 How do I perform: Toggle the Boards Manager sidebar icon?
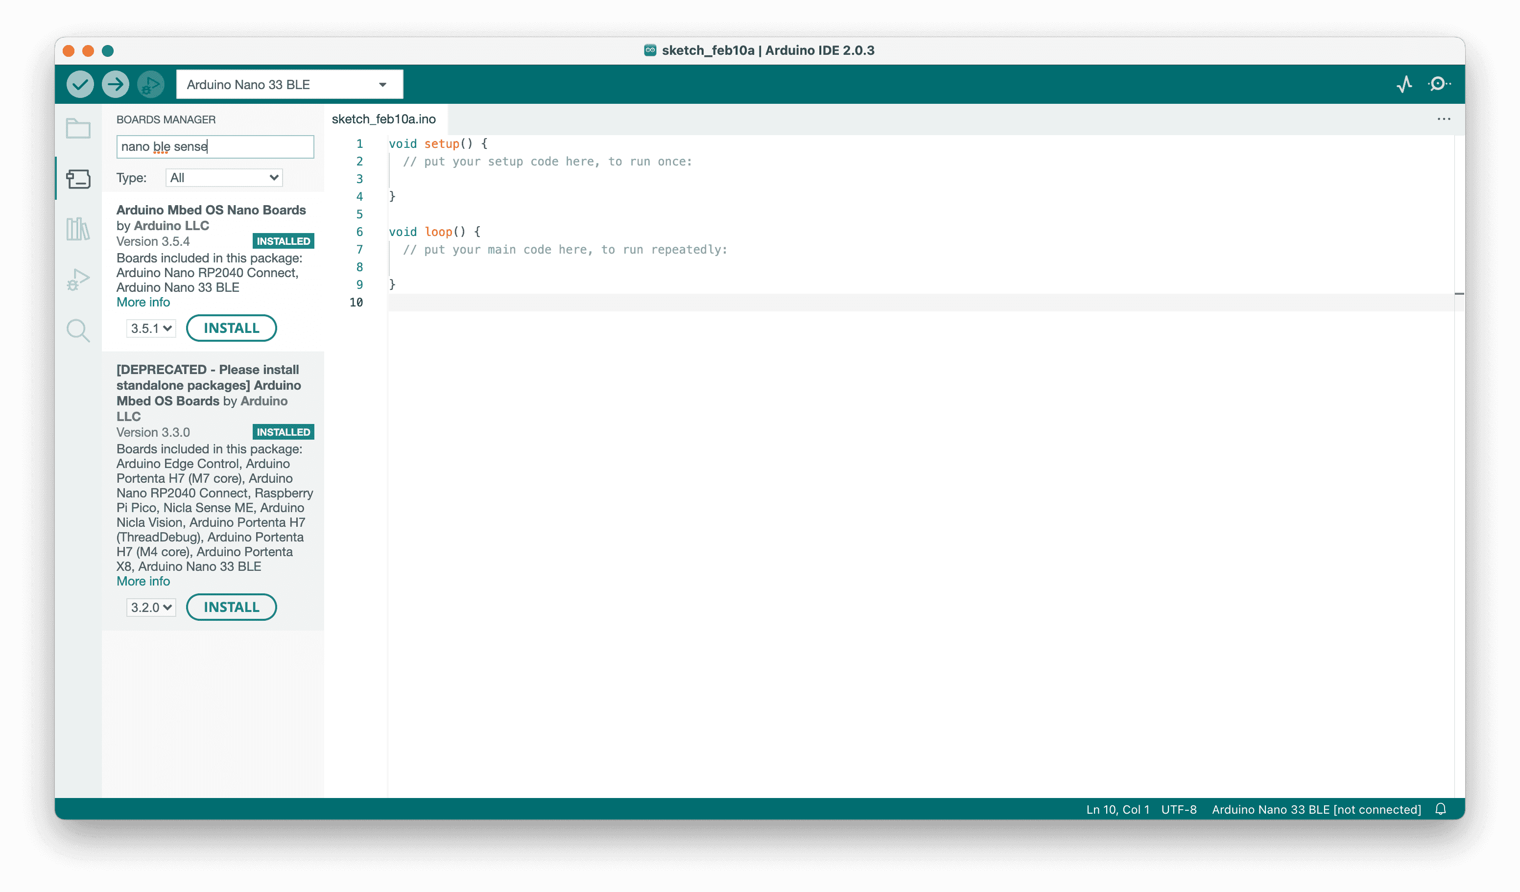click(78, 179)
